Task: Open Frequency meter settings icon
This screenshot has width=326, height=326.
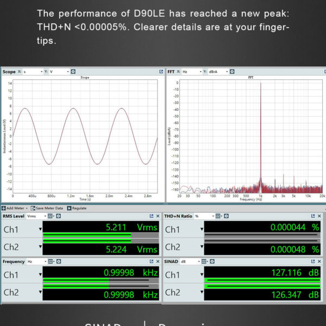Action: point(59,261)
